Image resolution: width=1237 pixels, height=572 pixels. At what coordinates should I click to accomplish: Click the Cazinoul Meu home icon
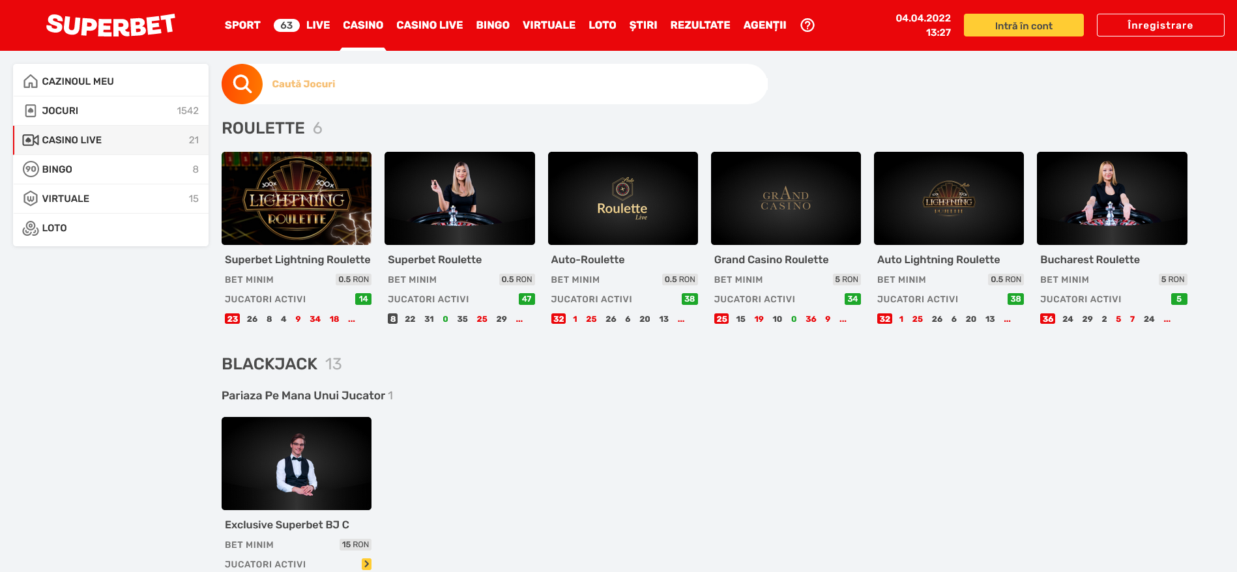[x=31, y=81]
